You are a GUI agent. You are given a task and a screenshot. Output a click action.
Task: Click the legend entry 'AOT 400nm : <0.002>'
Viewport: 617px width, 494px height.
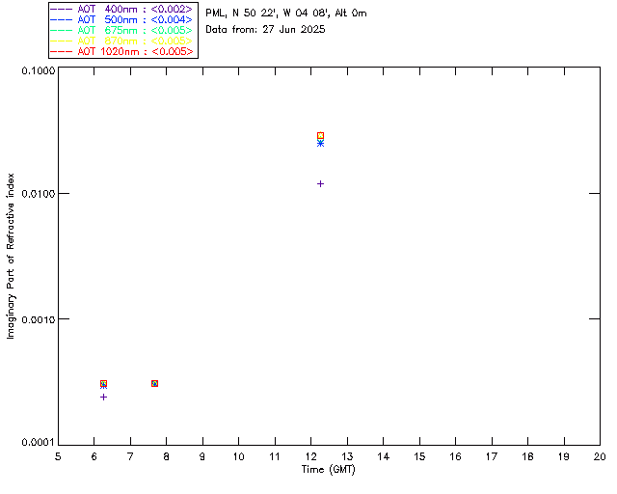pos(121,9)
